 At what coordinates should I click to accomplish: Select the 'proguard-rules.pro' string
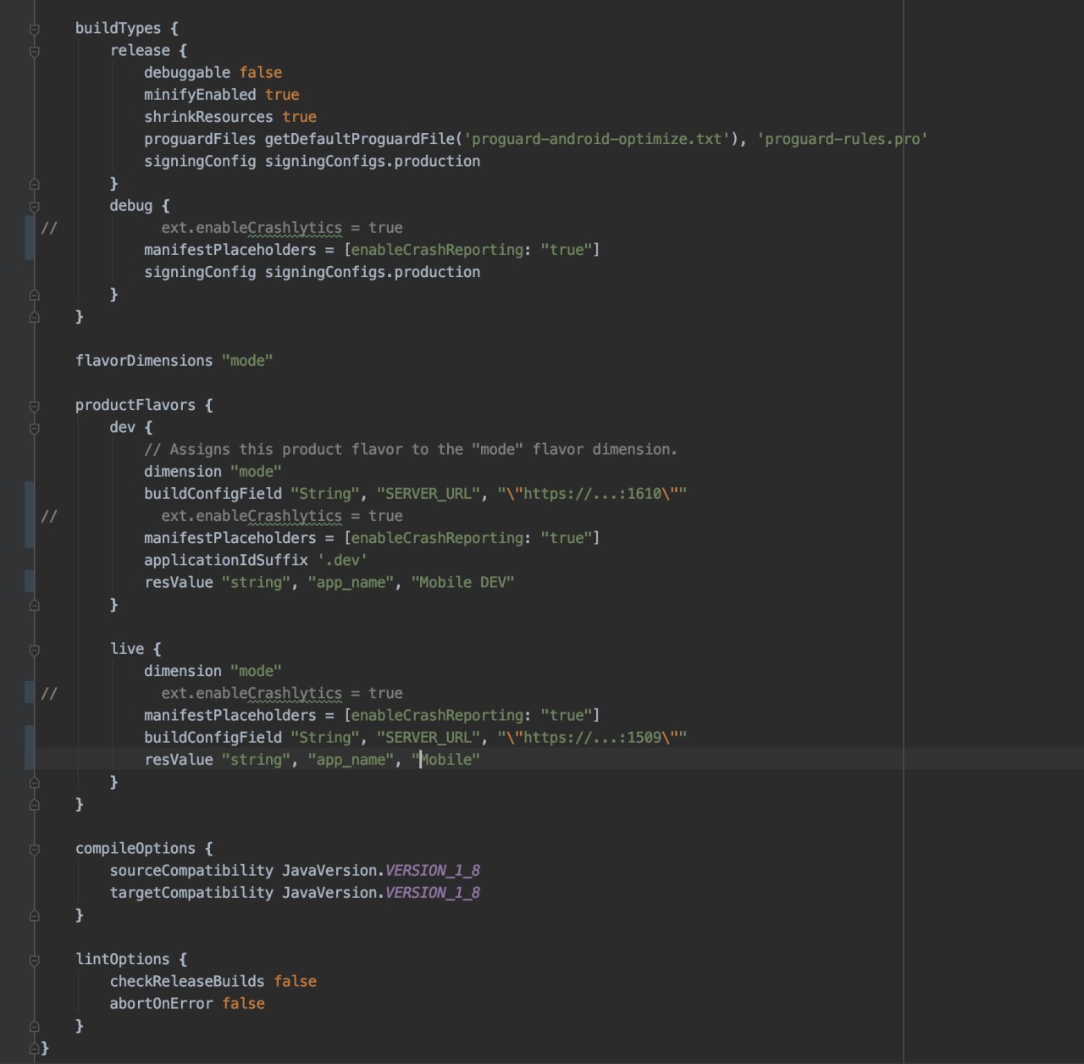point(843,139)
